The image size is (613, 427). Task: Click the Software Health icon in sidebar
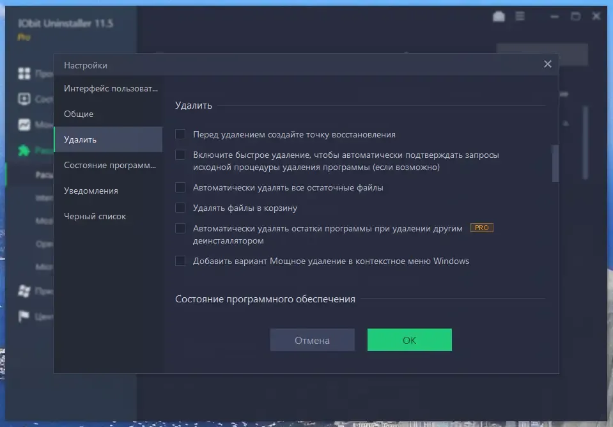click(x=24, y=99)
